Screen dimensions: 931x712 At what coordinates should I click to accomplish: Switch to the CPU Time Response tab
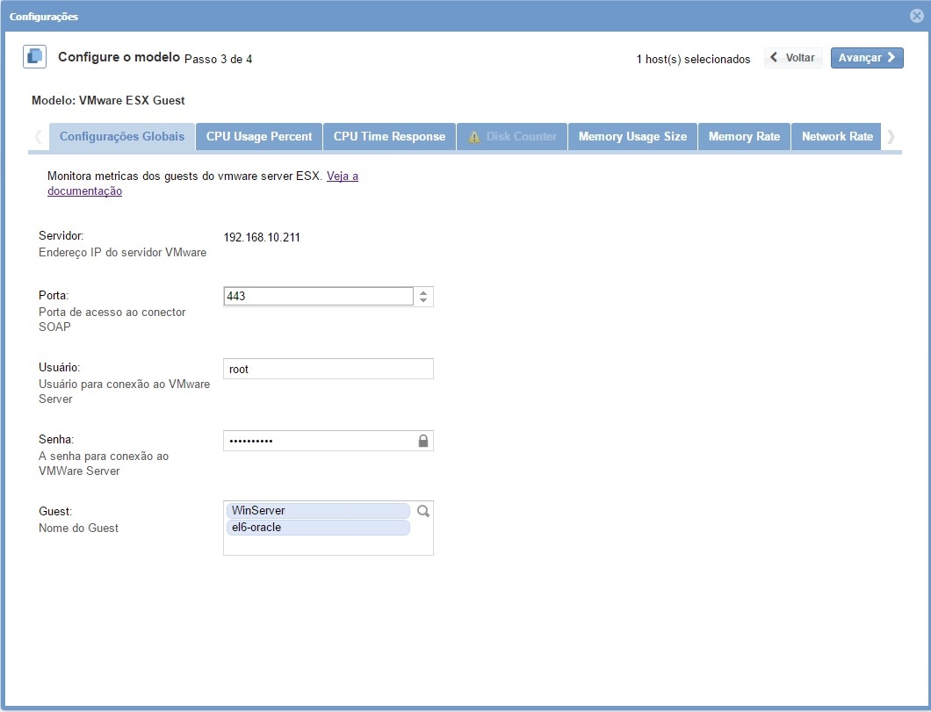coord(389,137)
